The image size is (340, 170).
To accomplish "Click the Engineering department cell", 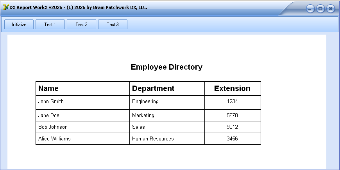I will click(x=145, y=102).
